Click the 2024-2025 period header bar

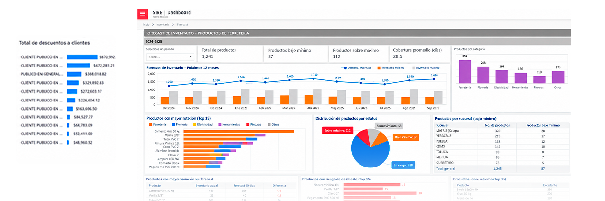tap(358, 42)
